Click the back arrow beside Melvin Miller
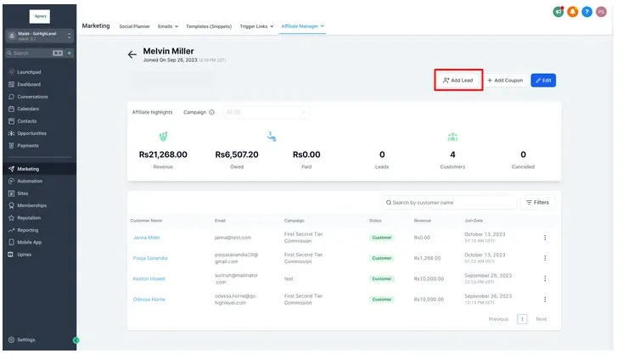This screenshot has width=623, height=359. 132,55
